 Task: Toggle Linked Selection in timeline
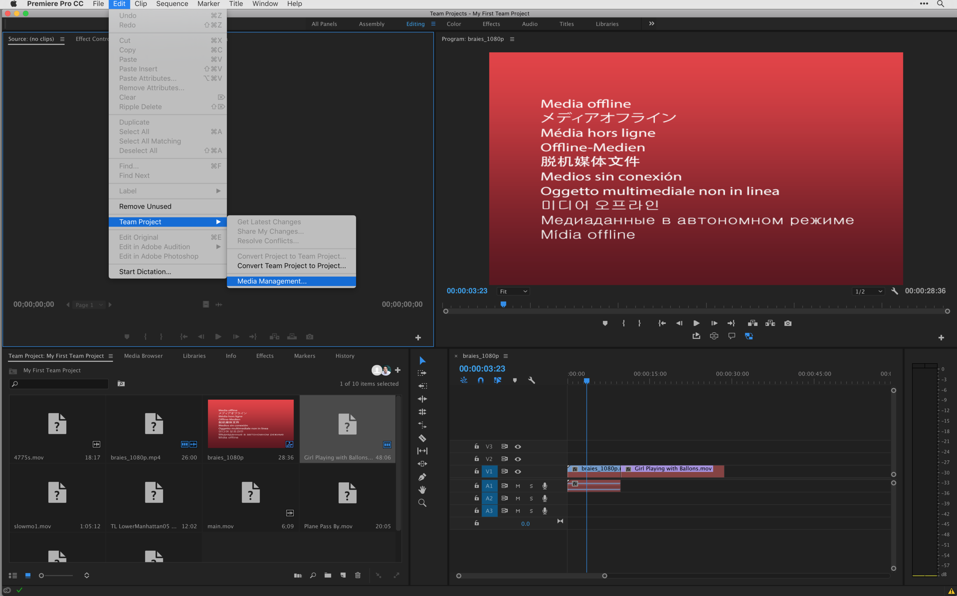[497, 380]
